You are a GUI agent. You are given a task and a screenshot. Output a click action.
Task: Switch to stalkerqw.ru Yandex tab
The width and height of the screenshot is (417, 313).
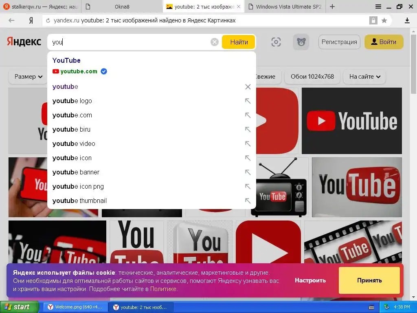click(x=40, y=7)
